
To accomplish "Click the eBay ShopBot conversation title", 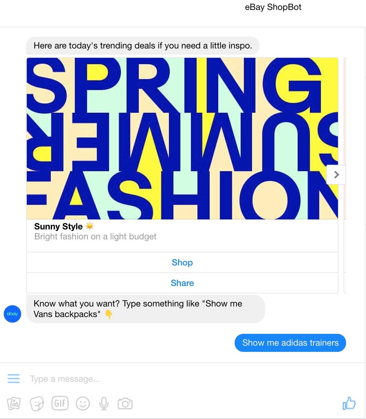I will pos(273,7).
